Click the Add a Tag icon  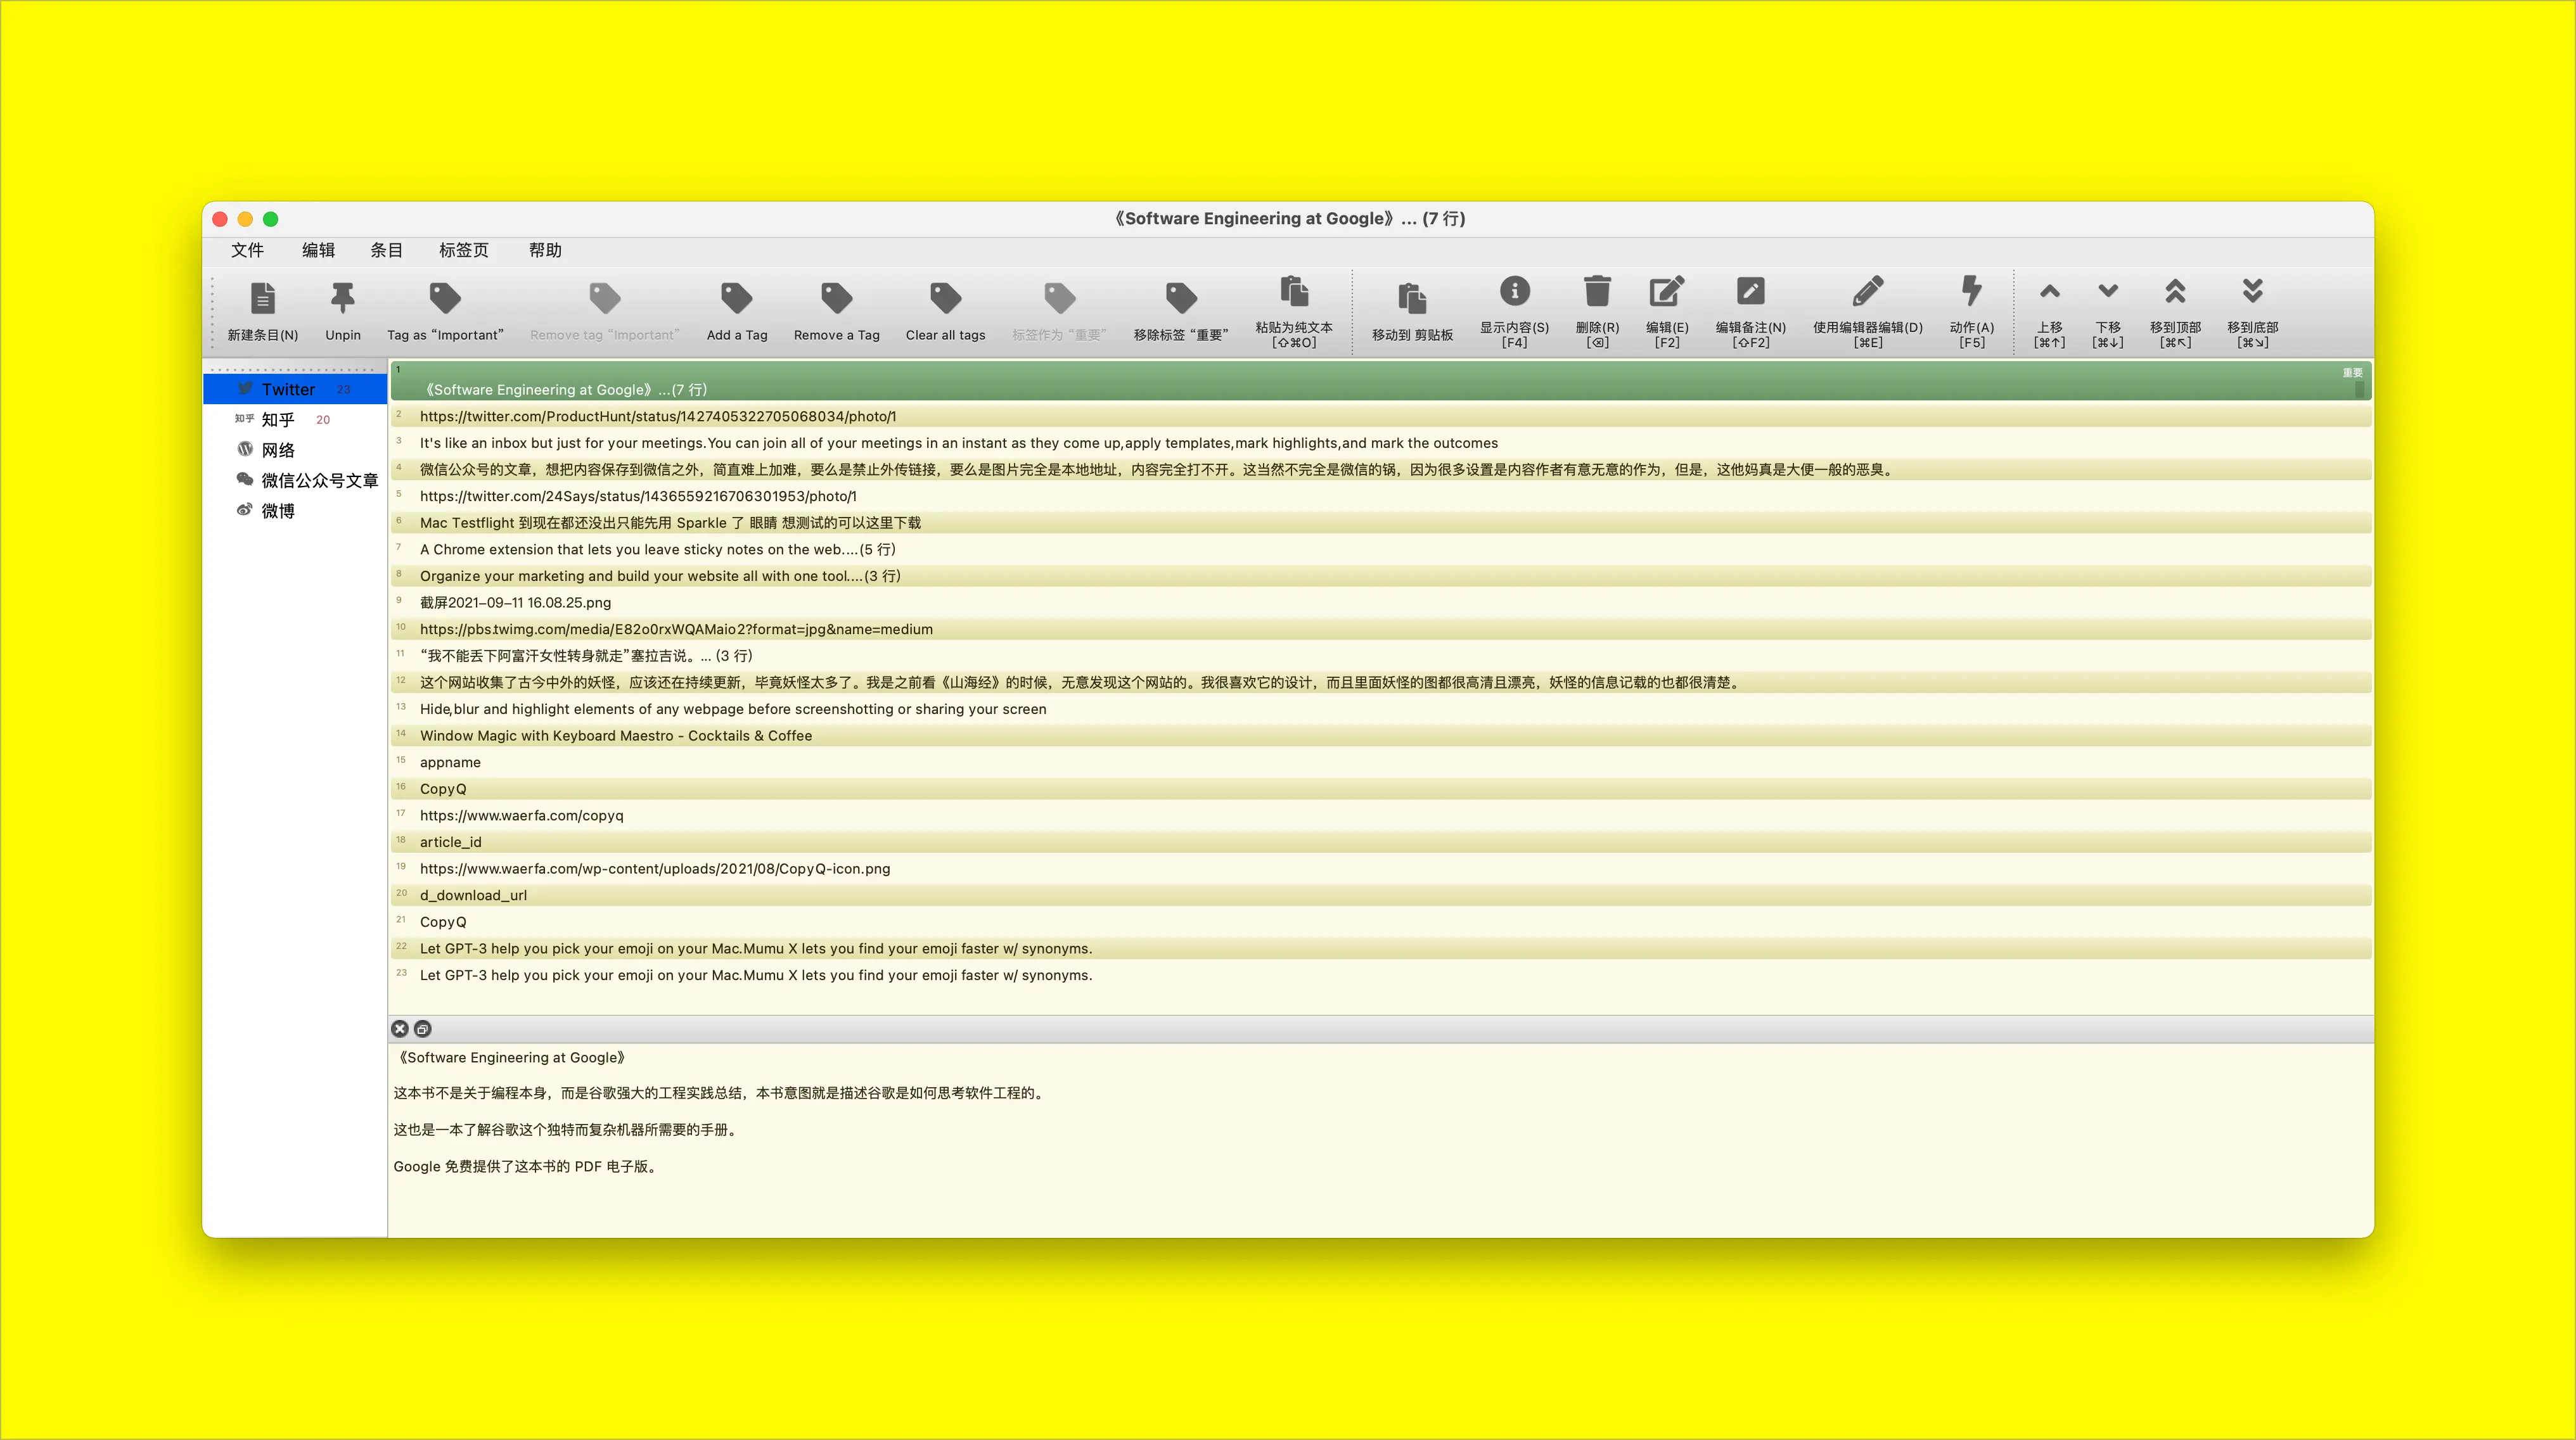pyautogui.click(x=737, y=298)
